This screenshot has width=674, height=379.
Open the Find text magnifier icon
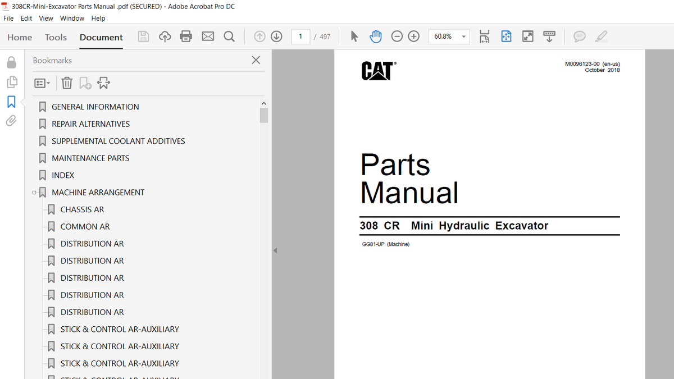pos(229,36)
